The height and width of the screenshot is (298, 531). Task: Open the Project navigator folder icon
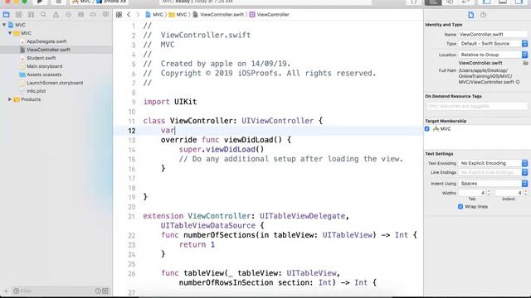click(x=6, y=15)
